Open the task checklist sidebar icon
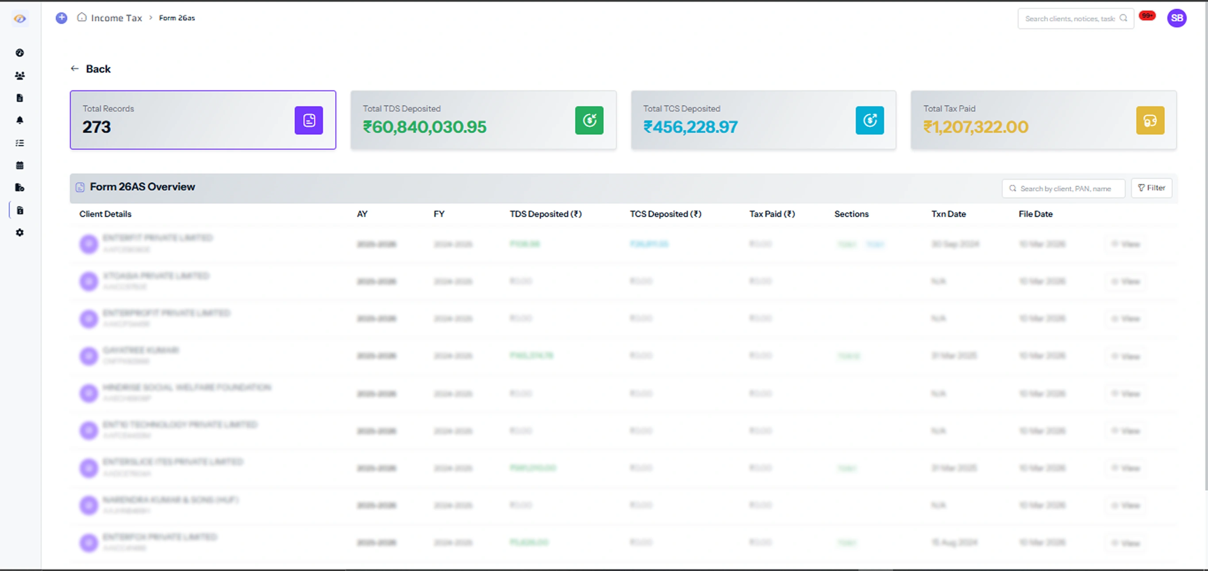 point(20,143)
